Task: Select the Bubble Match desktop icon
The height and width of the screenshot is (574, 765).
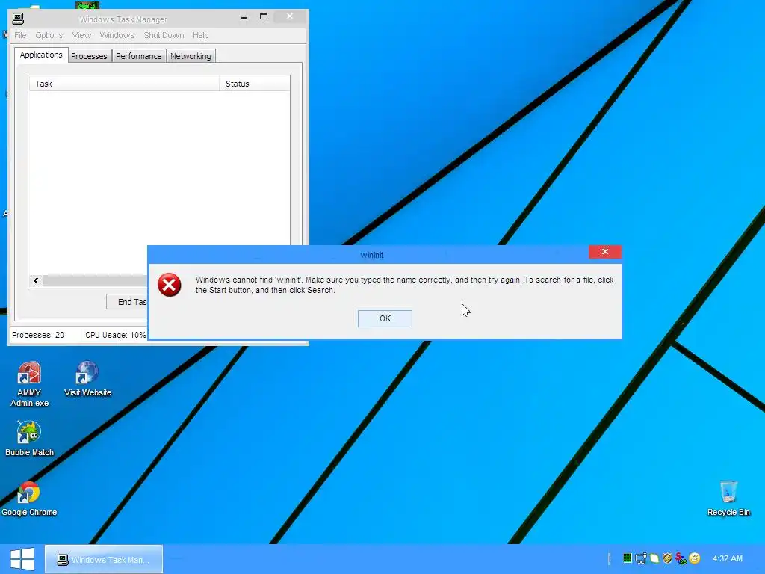Action: pyautogui.click(x=29, y=438)
